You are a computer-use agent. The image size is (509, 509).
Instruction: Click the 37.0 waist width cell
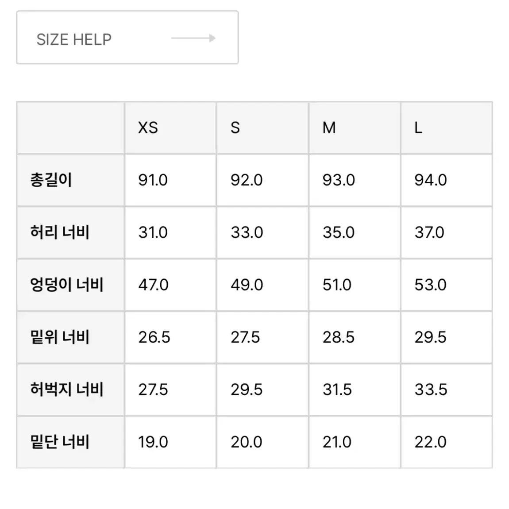(446, 233)
